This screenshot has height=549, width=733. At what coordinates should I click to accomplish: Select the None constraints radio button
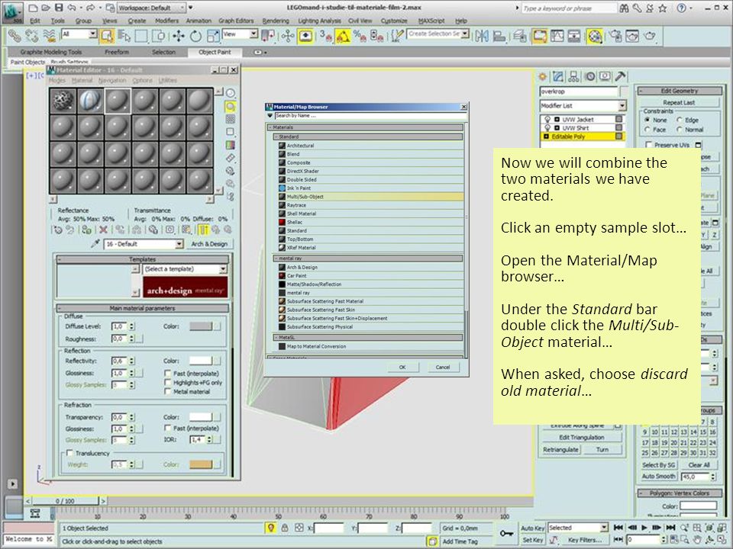click(x=647, y=120)
